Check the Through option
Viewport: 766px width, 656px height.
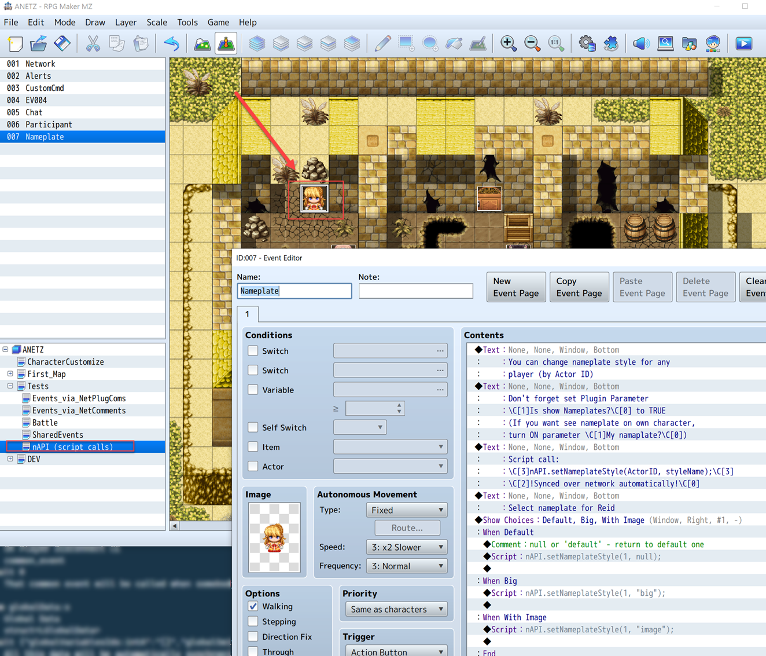253,651
